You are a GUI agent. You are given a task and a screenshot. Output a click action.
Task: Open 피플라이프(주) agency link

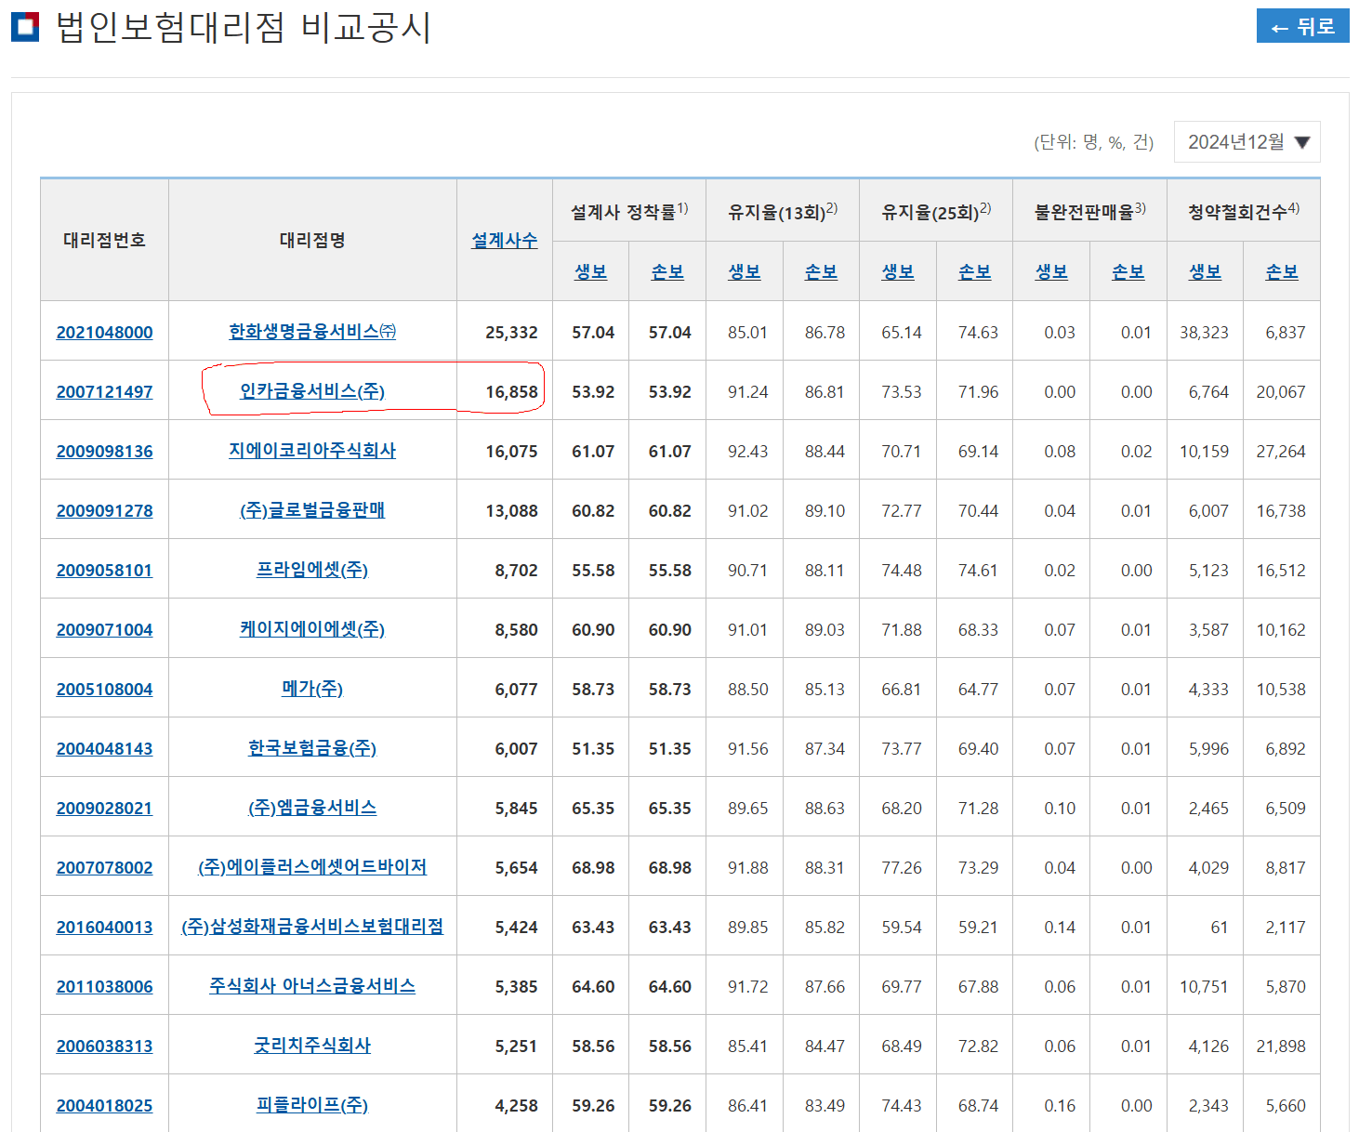click(312, 1104)
